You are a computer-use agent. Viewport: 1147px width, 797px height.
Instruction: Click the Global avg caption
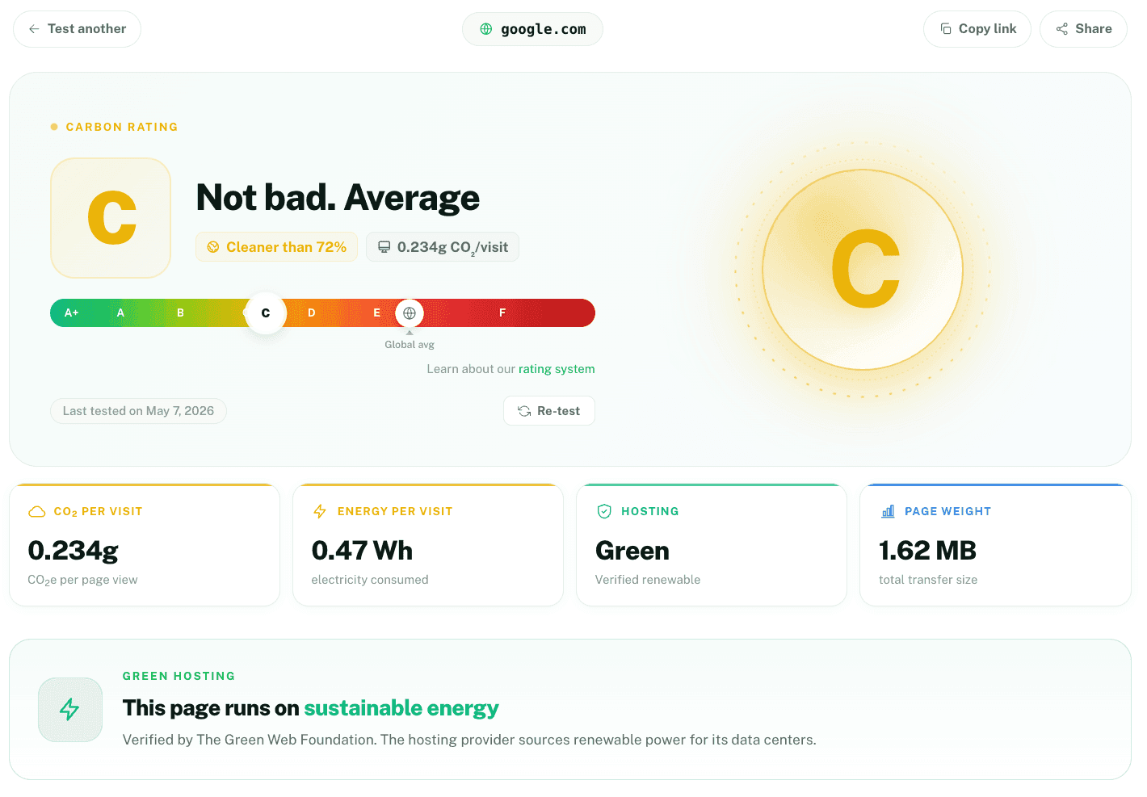(410, 345)
